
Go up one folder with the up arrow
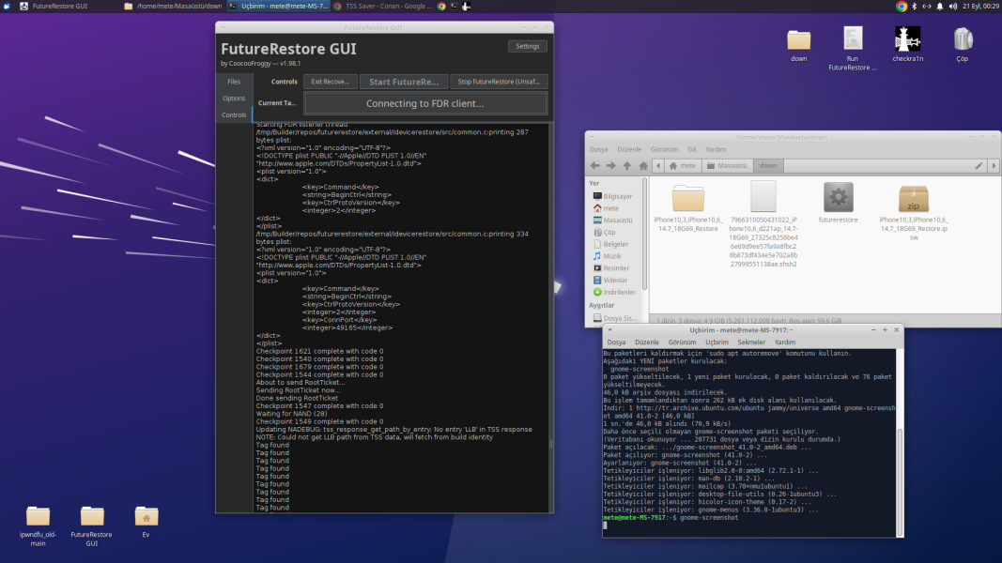click(627, 166)
